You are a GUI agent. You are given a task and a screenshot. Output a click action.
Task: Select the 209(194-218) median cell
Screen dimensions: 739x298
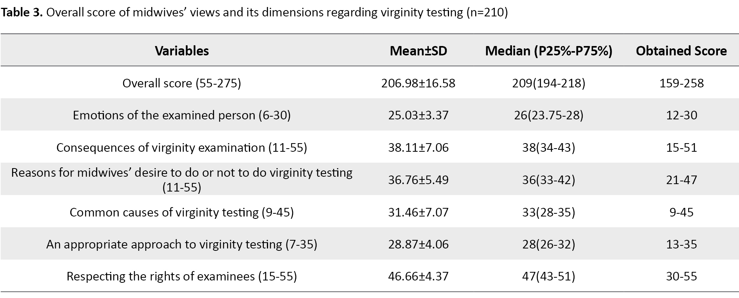click(x=548, y=83)
